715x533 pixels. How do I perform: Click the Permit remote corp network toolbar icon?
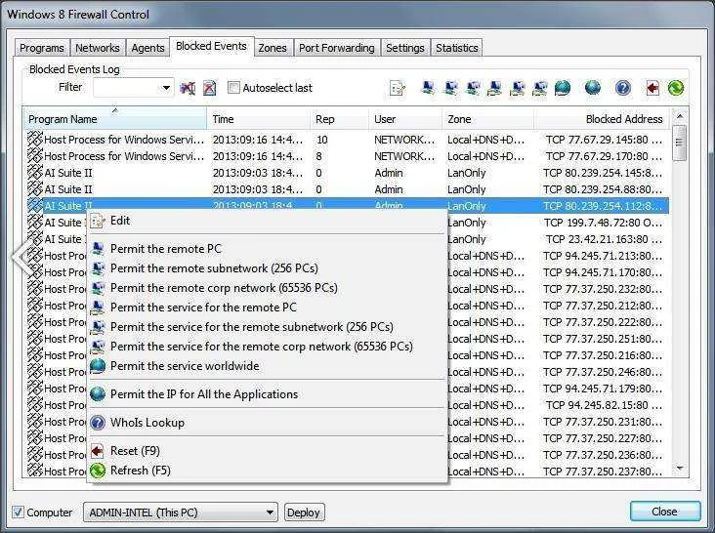tap(473, 88)
